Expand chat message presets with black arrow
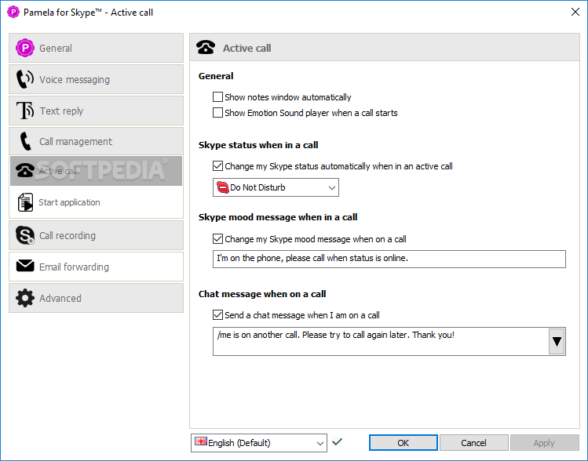The height and width of the screenshot is (461, 588). (557, 341)
